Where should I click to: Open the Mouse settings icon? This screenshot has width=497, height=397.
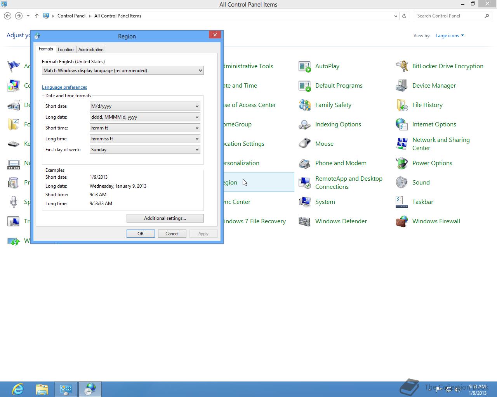coord(305,144)
